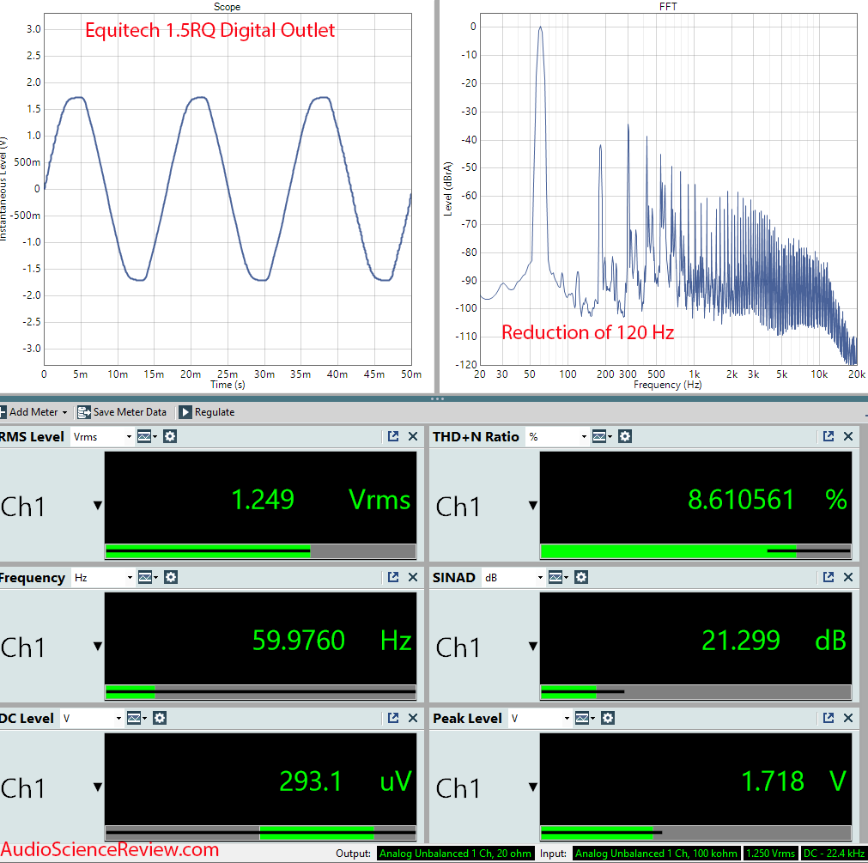The image size is (868, 863).
Task: Click Save Meter Data button
Action: (122, 412)
